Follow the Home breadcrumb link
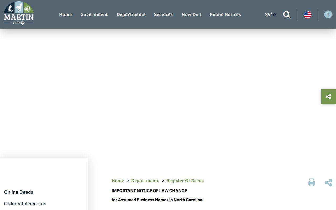This screenshot has width=336, height=210. point(118,181)
